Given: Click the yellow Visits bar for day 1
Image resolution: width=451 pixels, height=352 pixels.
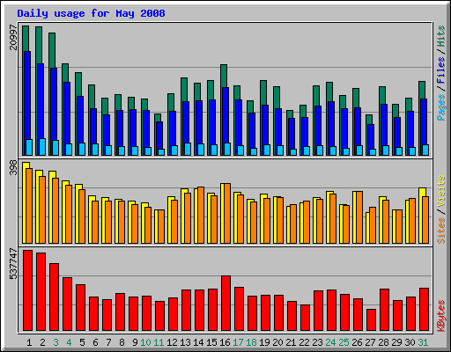Looking at the screenshot, I should 25,202.
